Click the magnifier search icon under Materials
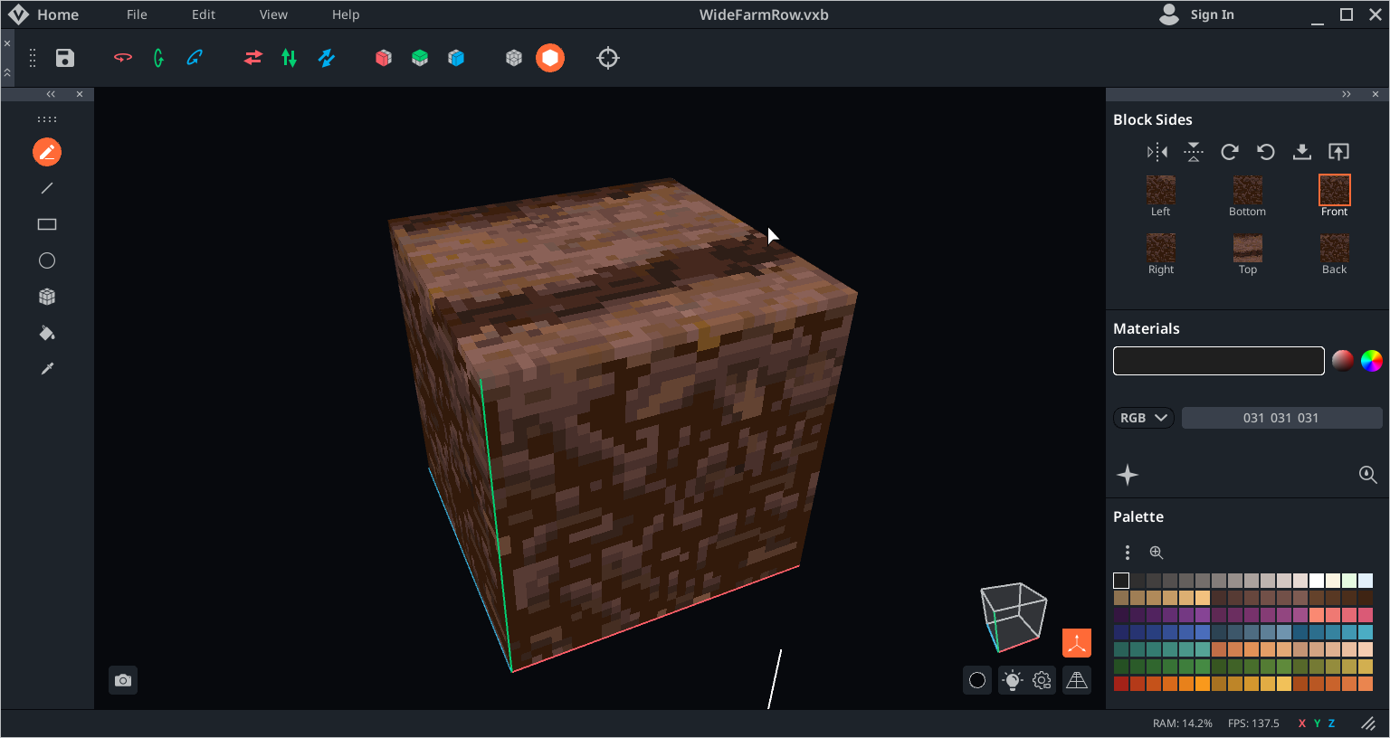1390x738 pixels. coord(1368,475)
